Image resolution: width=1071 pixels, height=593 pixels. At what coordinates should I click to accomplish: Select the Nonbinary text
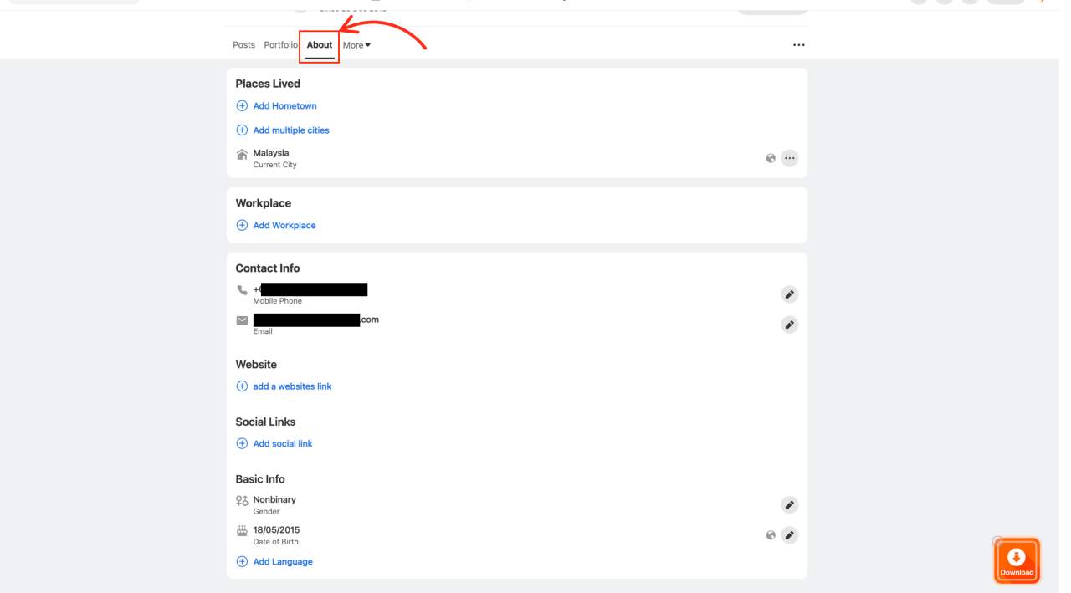tap(274, 500)
